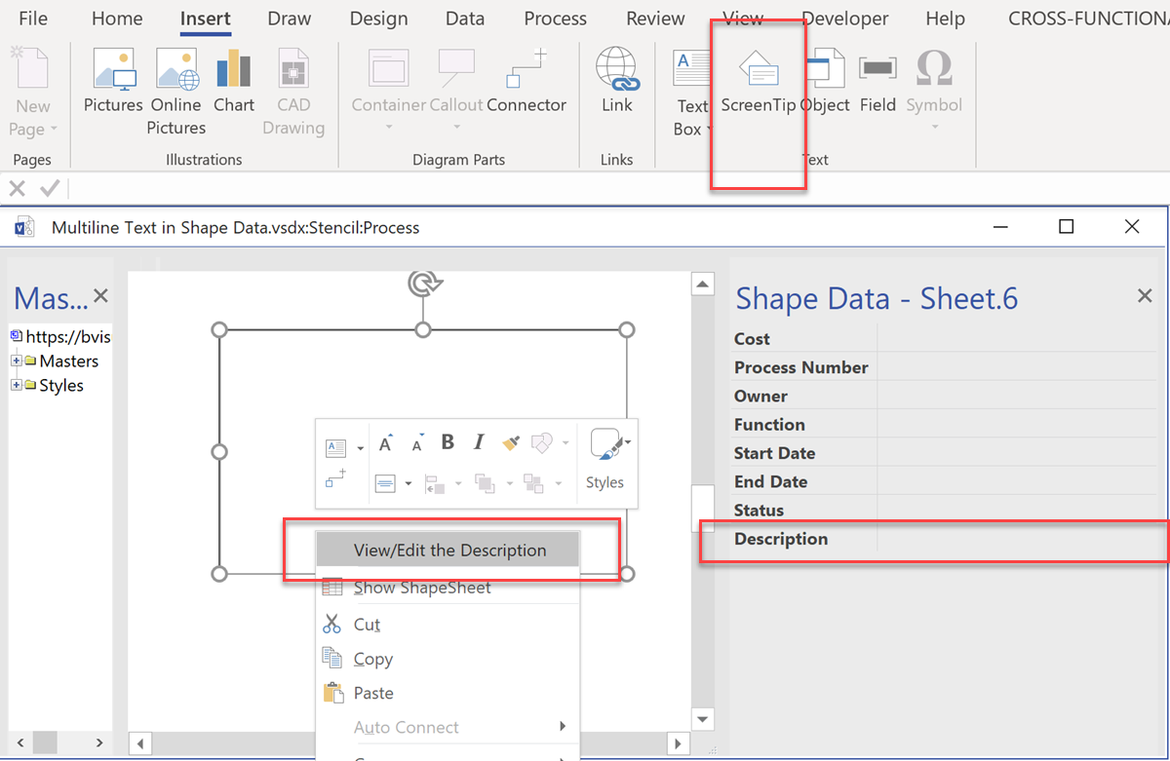Select Format Painter on the mini toolbar
The image size is (1170, 761).
[510, 441]
